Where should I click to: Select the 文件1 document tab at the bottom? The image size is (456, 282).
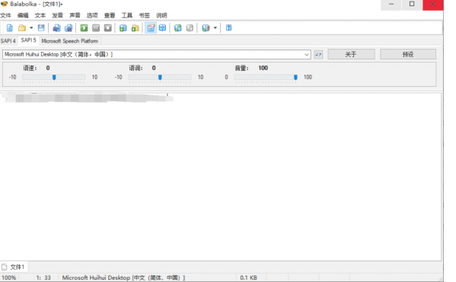pyautogui.click(x=14, y=267)
